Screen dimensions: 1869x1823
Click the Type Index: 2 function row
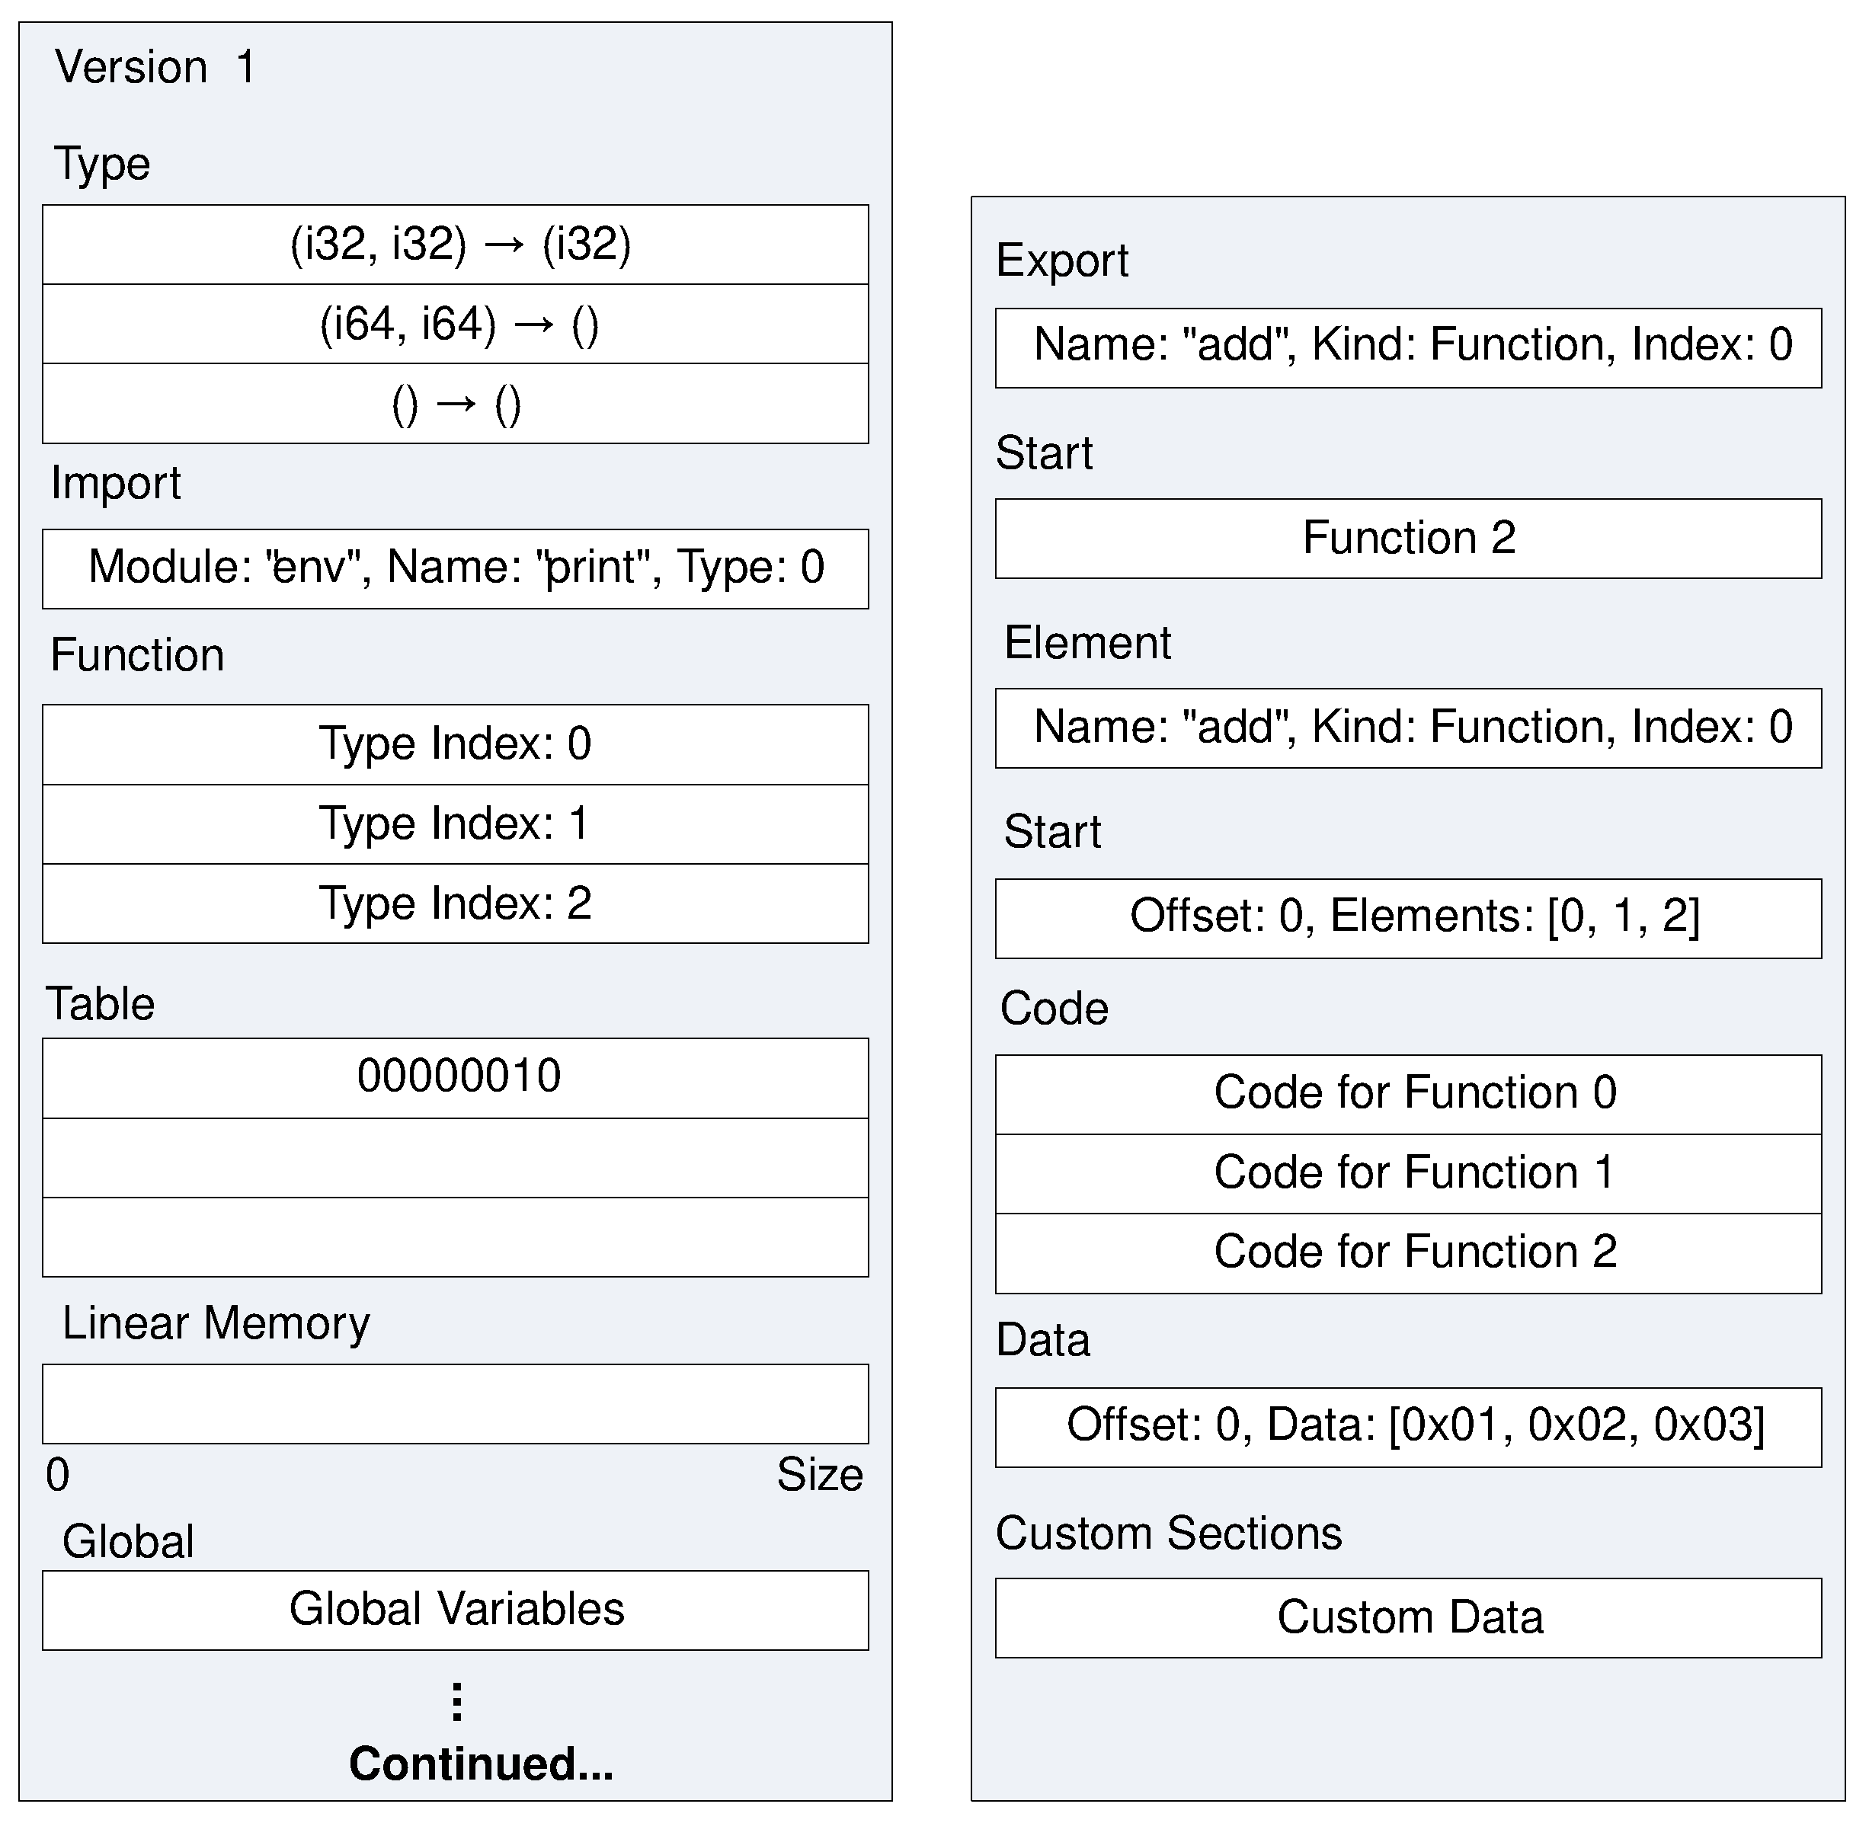(x=456, y=903)
